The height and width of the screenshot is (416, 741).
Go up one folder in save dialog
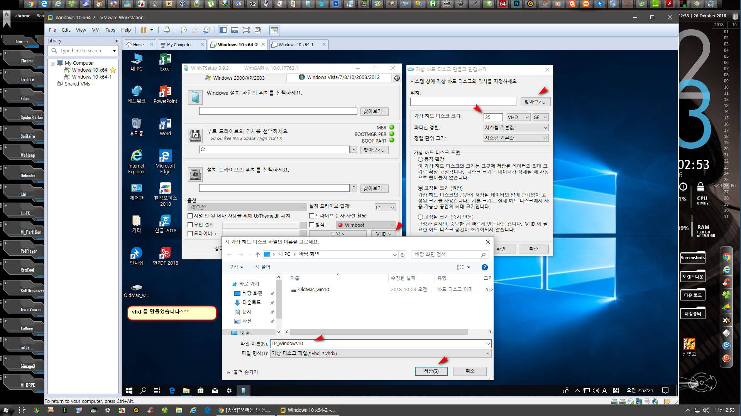click(x=258, y=255)
